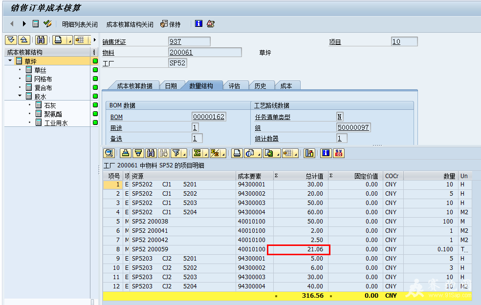Click the BOM label link
The height and width of the screenshot is (305, 481).
tap(116, 117)
